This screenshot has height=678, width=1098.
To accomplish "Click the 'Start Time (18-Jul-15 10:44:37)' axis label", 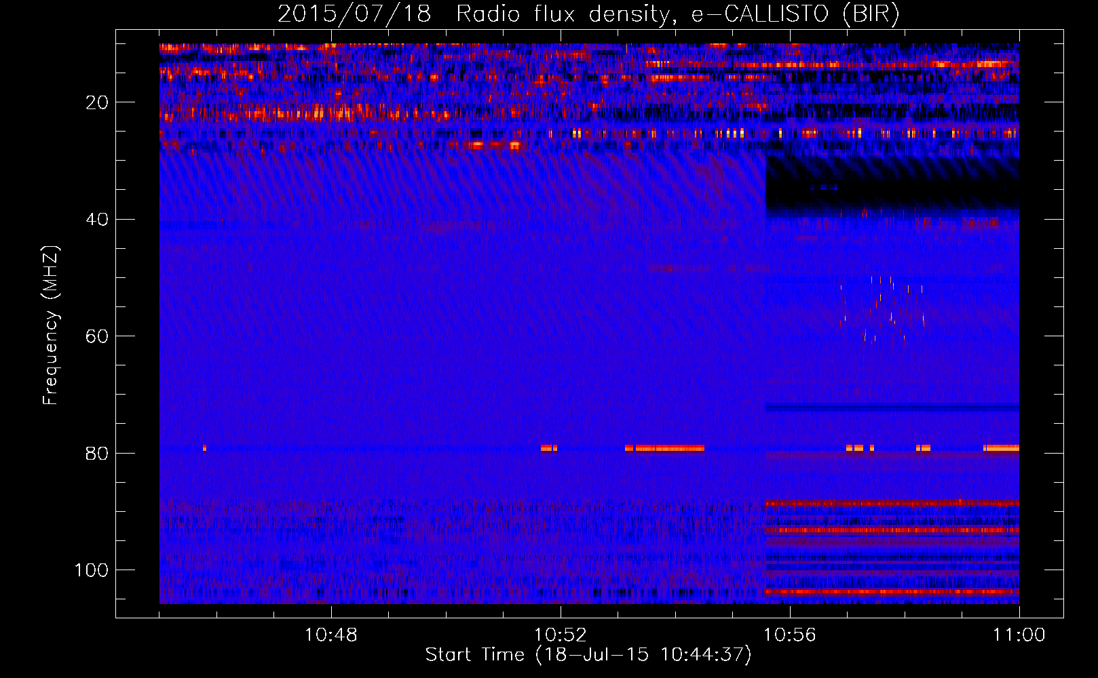I will [x=588, y=655].
